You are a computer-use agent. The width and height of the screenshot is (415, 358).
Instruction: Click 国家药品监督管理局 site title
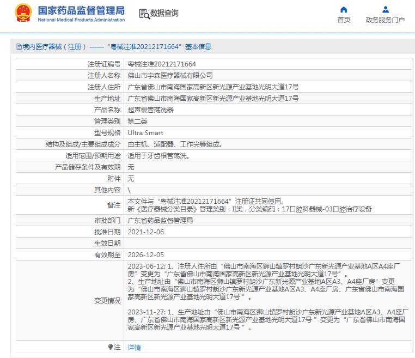click(81, 10)
